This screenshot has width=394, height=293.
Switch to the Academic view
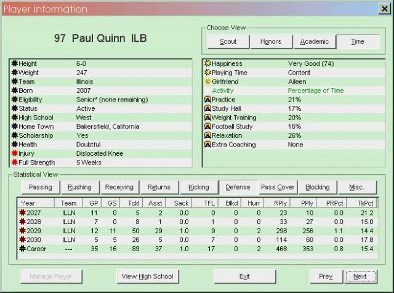tap(315, 41)
